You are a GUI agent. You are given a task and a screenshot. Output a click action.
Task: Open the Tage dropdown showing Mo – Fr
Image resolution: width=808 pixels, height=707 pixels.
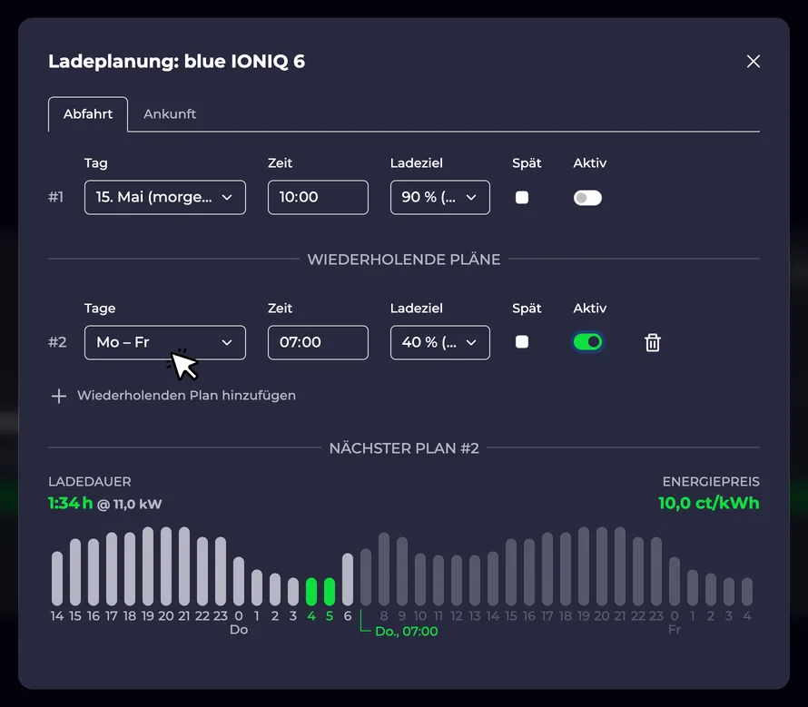(165, 342)
